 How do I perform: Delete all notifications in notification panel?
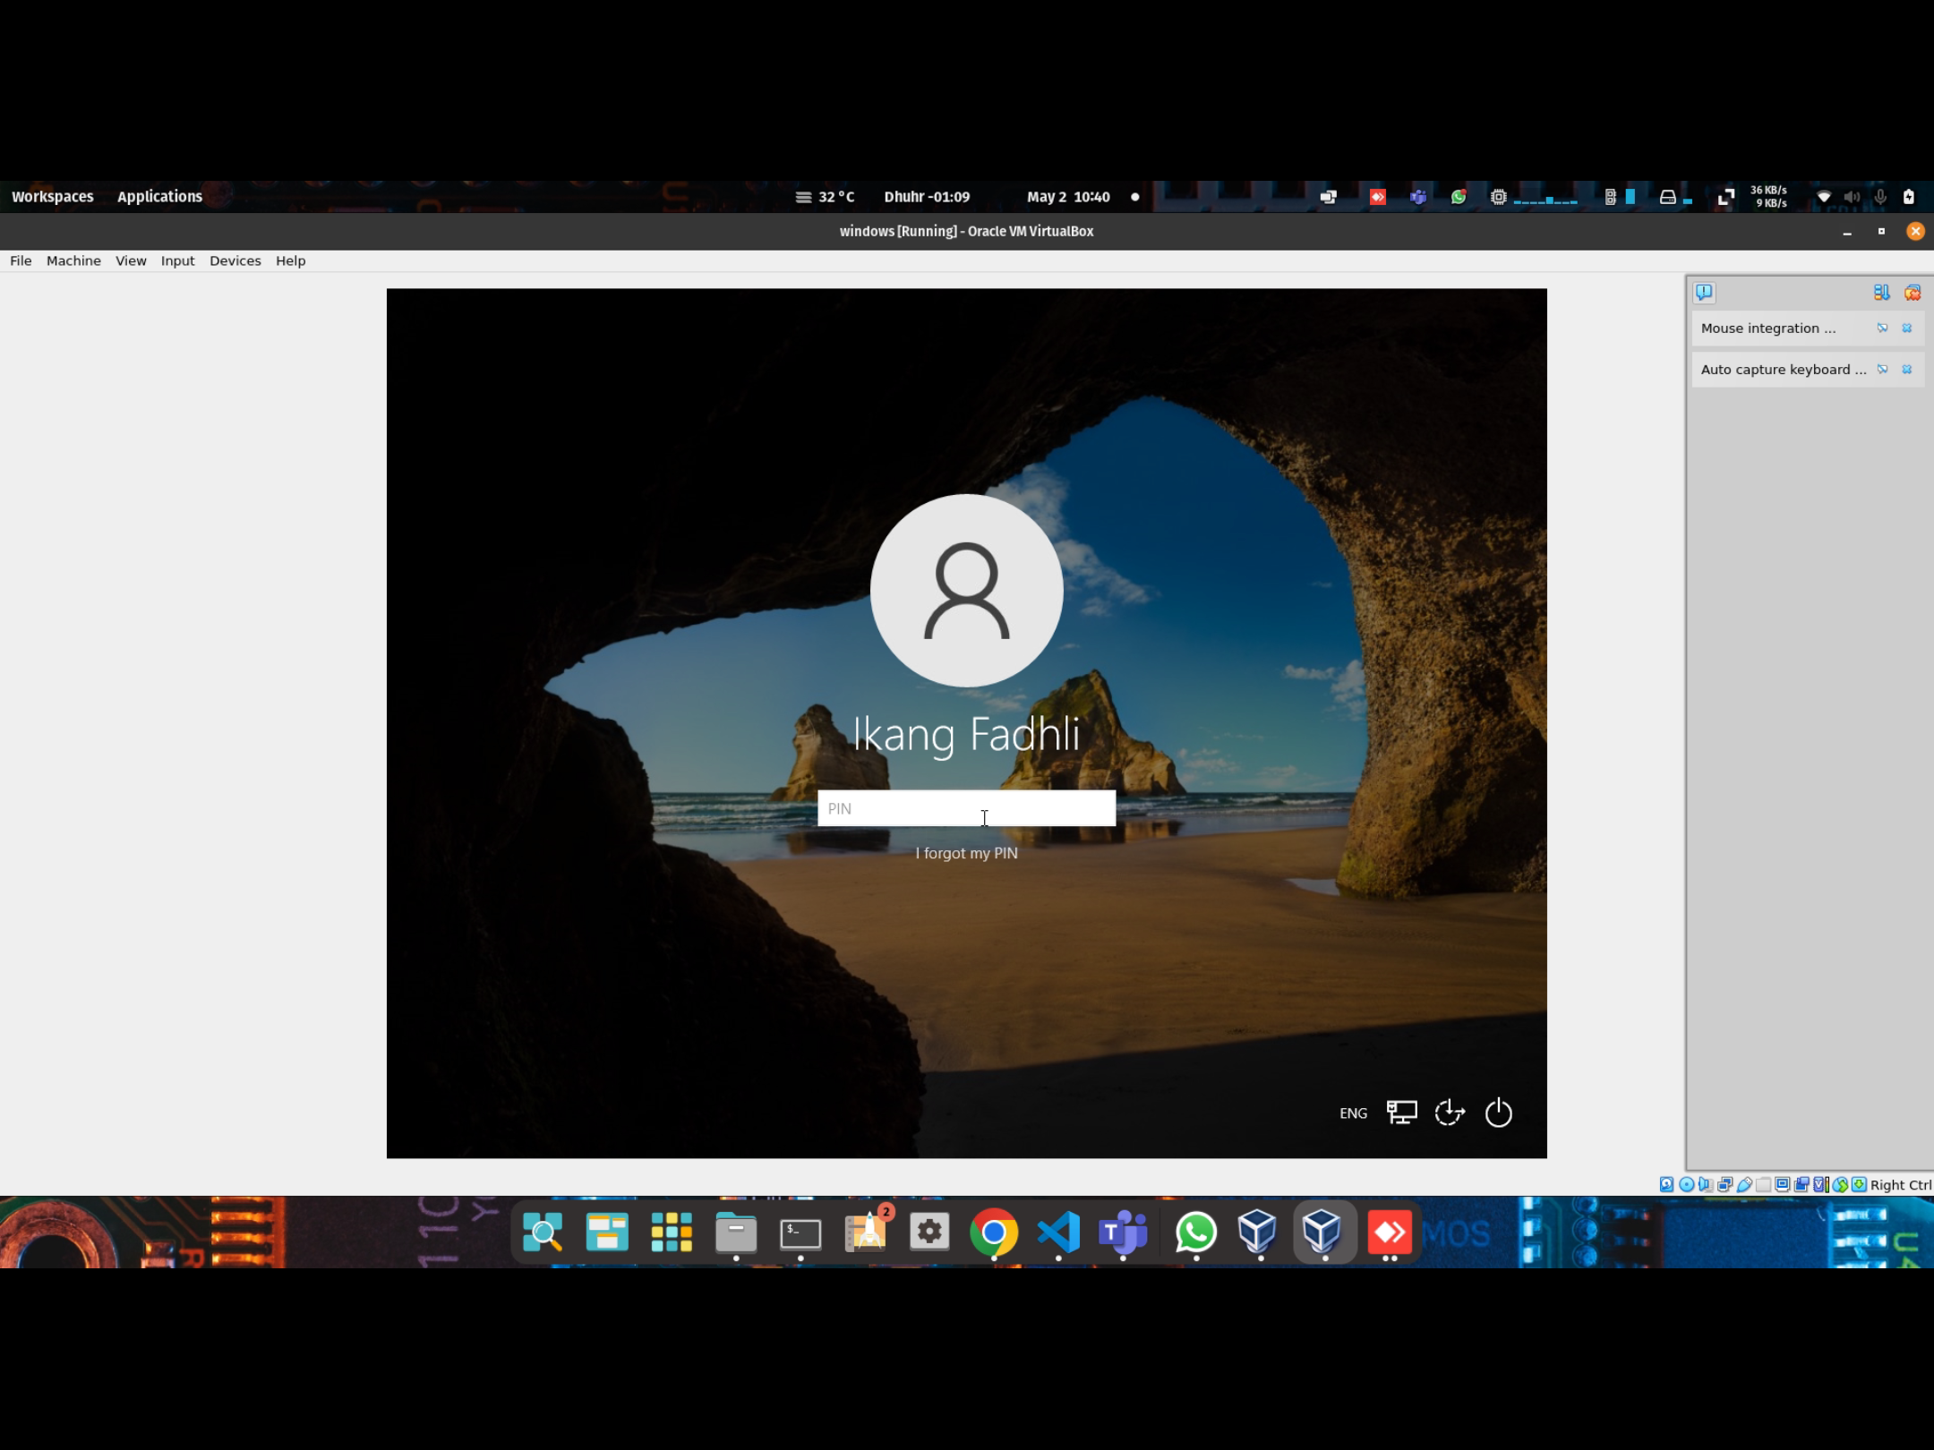[1912, 293]
